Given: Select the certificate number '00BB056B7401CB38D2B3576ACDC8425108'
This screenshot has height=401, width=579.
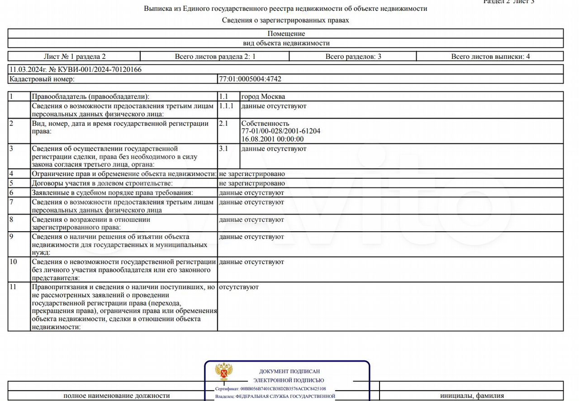Looking at the screenshot, I should click(283, 389).
